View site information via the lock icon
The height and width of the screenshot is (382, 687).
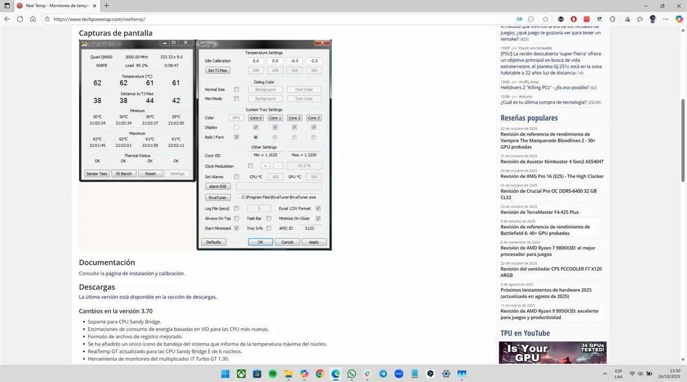46,19
